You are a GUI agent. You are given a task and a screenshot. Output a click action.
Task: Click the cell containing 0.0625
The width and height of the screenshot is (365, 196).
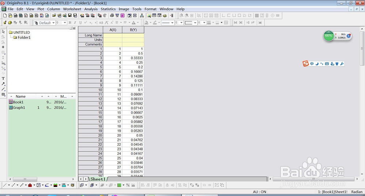pos(133,117)
